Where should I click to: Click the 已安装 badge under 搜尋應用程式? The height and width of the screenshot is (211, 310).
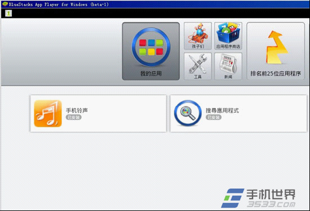214,118
